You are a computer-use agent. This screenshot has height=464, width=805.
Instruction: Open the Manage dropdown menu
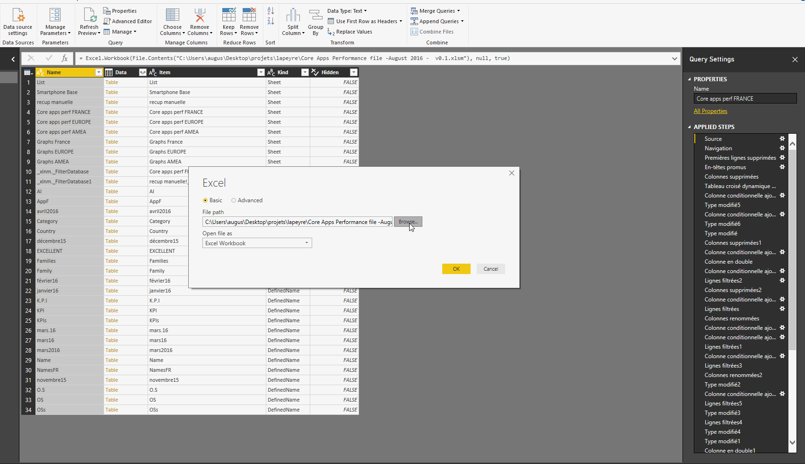click(120, 32)
